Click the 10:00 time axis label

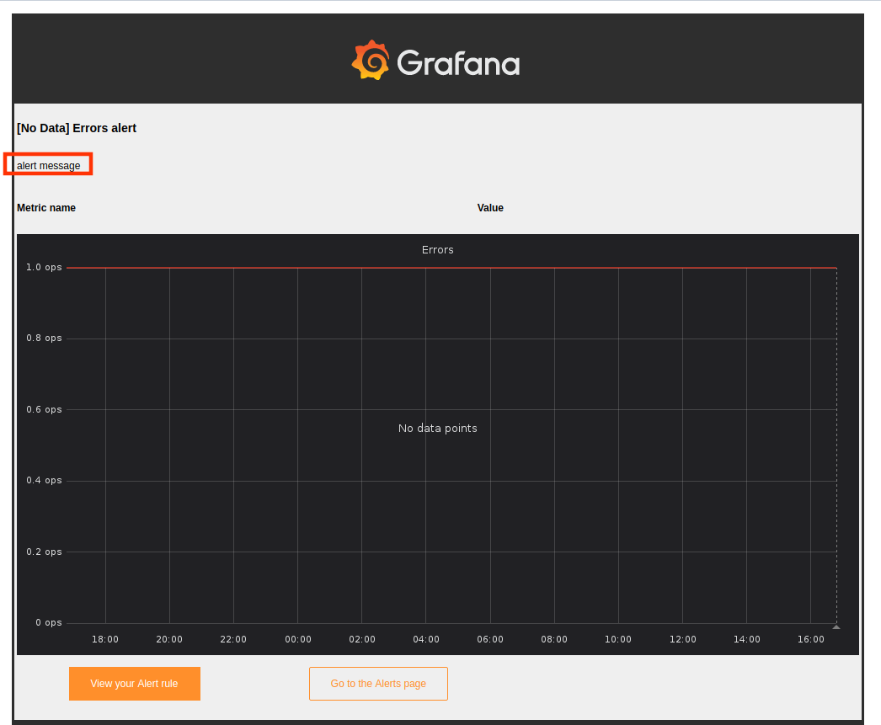coord(618,639)
